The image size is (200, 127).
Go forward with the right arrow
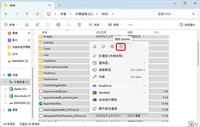point(17,14)
